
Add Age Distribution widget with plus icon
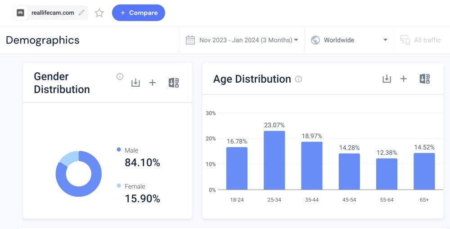(x=404, y=79)
